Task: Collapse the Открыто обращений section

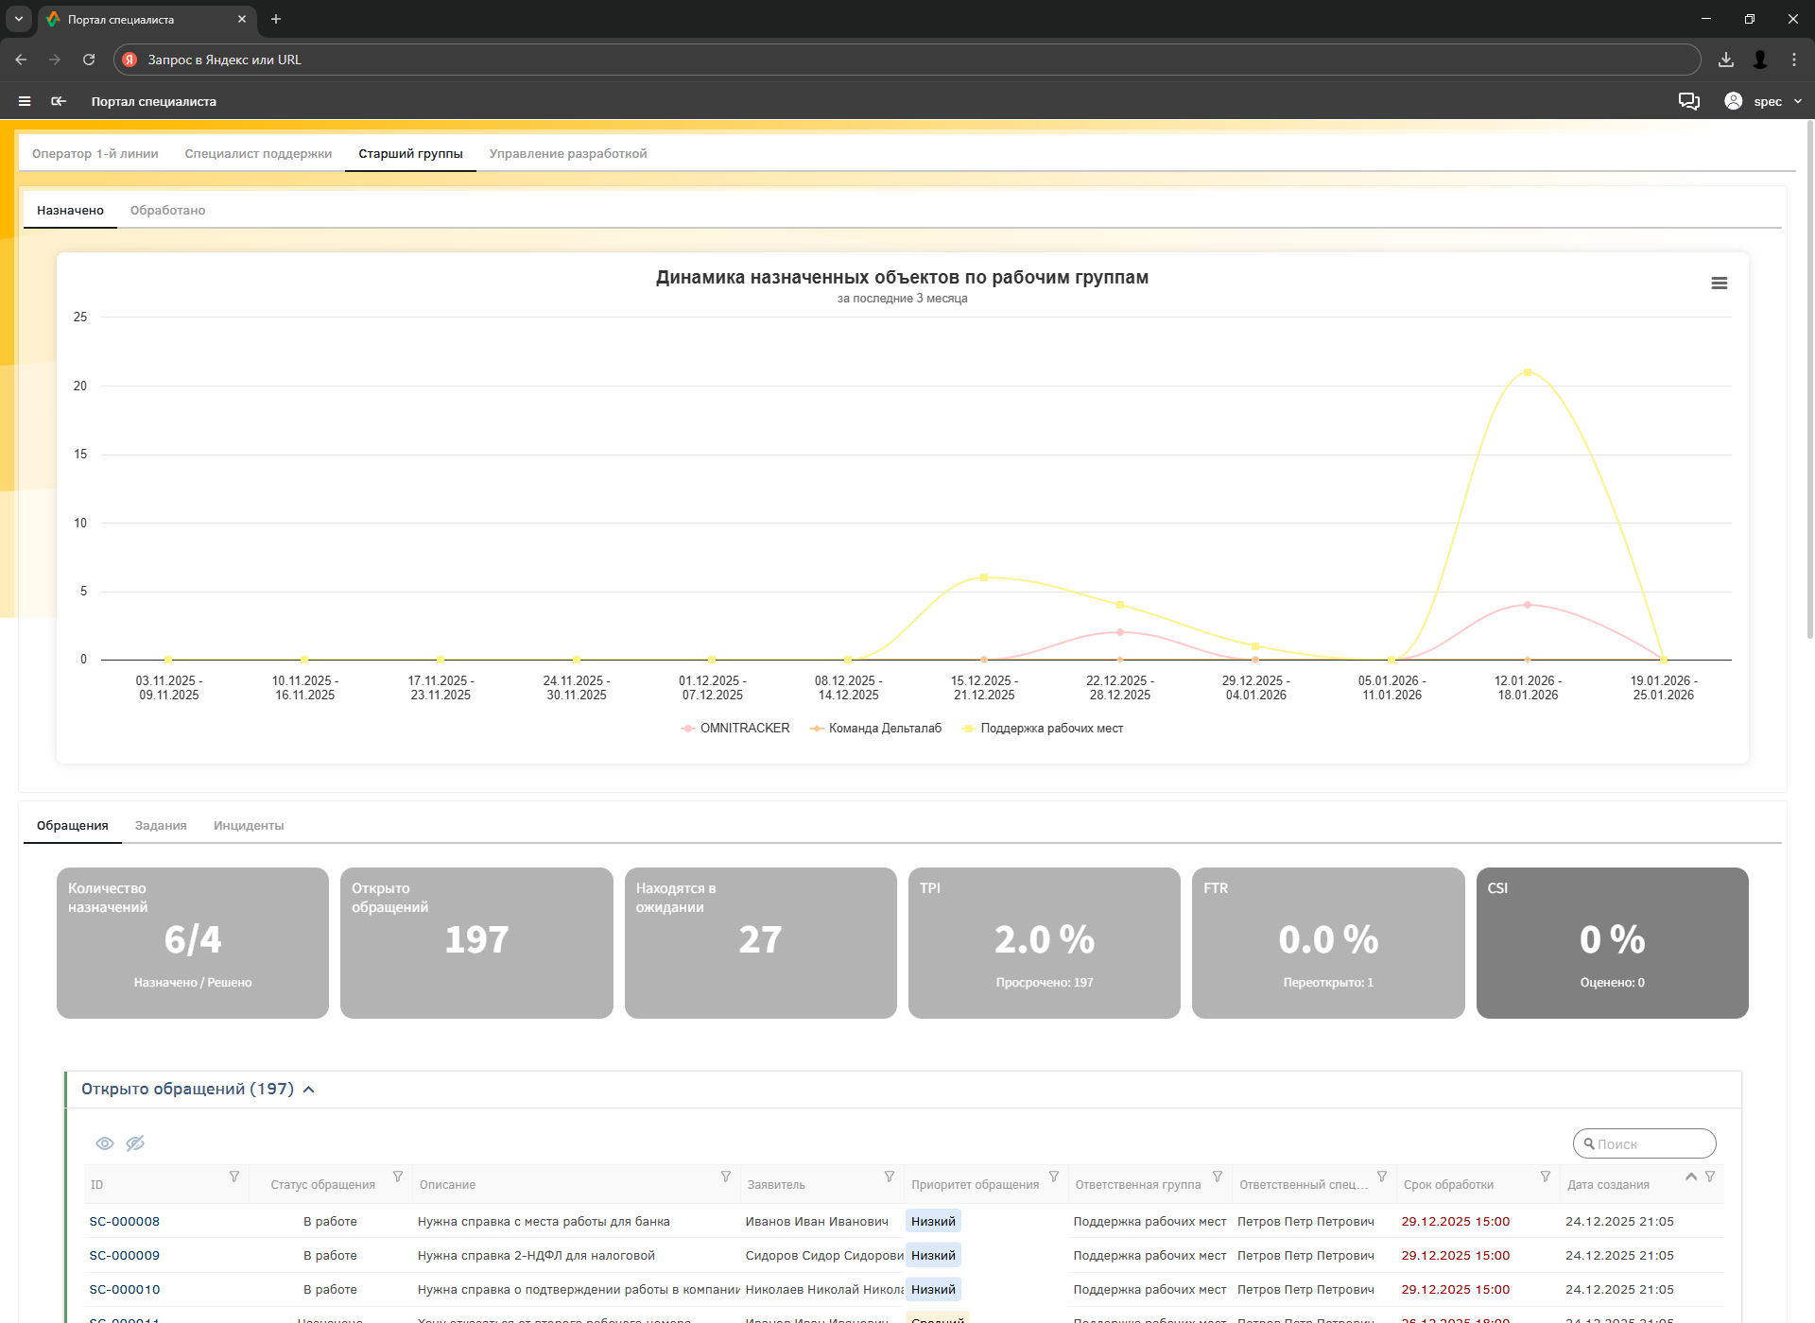Action: 309,1090
